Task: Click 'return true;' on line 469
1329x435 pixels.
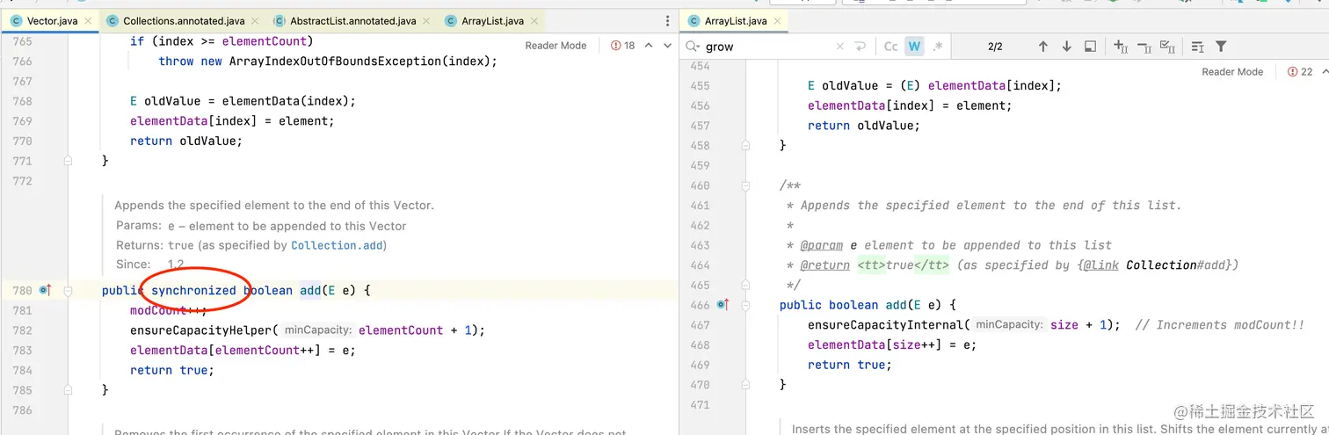Action: point(850,365)
